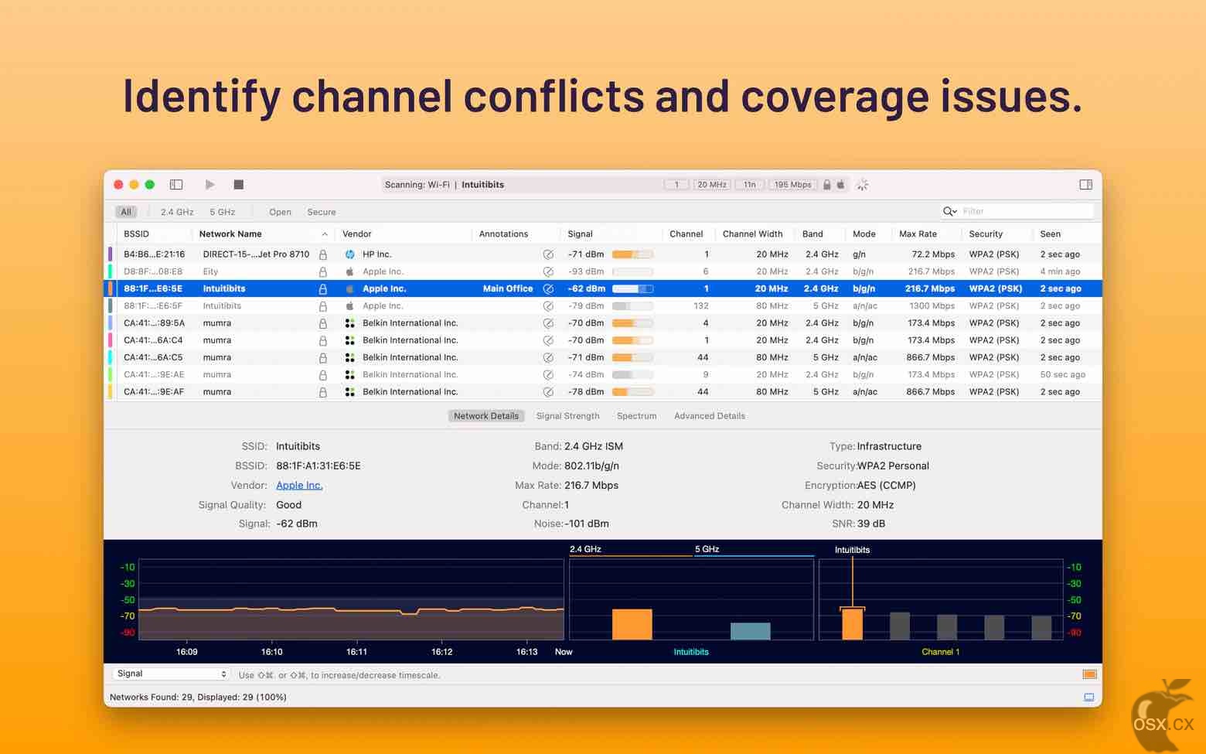Click 195 Mbps badge in scan status bar

point(793,185)
